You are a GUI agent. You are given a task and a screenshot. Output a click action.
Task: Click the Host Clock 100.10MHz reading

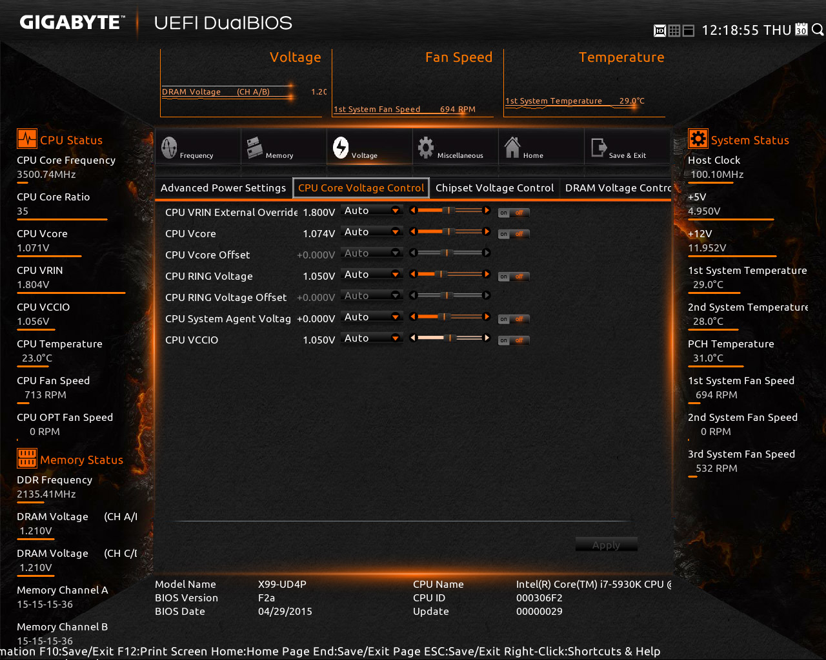(x=717, y=175)
